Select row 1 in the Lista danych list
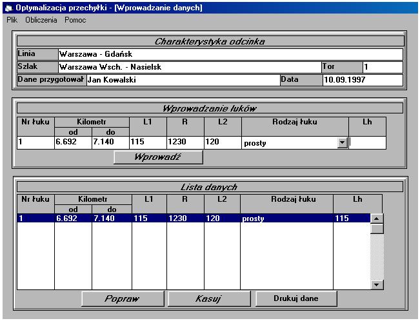Screen dimensions: 420x321 194,219
